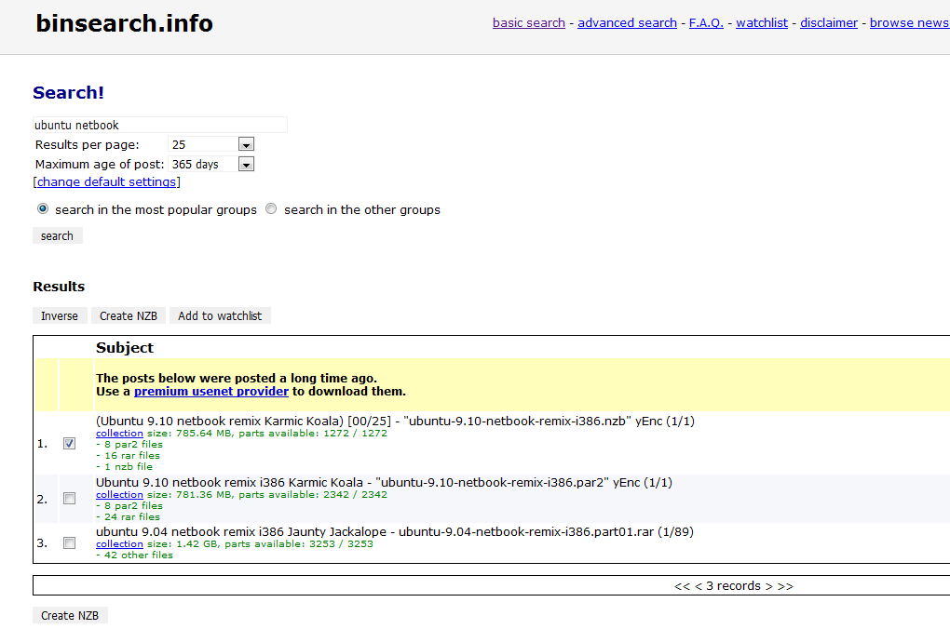Open the disclaimer link
950x629 pixels.
click(x=829, y=23)
